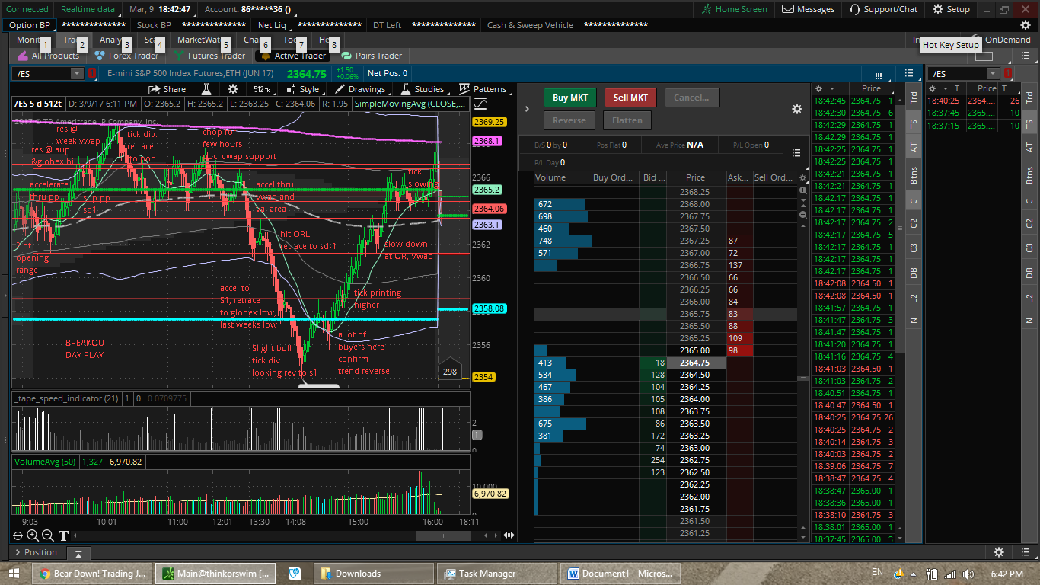Open chart settings gear next to the flask

[x=233, y=89]
